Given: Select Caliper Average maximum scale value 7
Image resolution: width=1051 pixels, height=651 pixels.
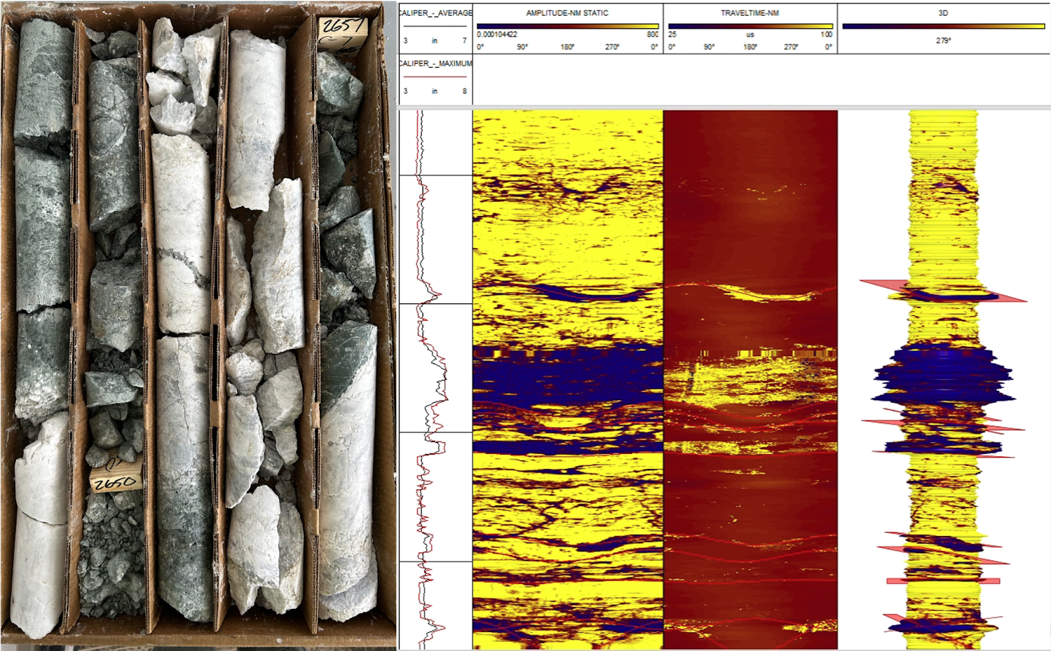Looking at the screenshot, I should (464, 41).
